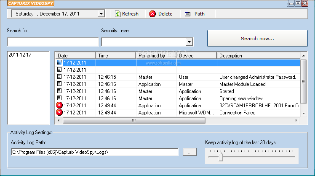Click the Search now... button
This screenshot has width=315, height=176.
257,39
